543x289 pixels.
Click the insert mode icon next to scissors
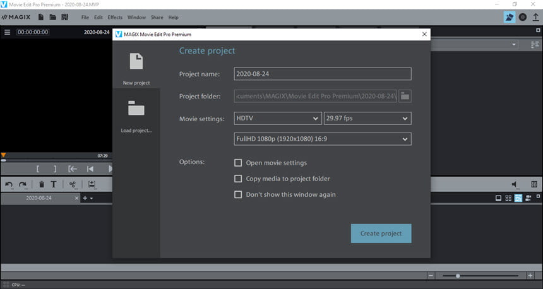92,184
